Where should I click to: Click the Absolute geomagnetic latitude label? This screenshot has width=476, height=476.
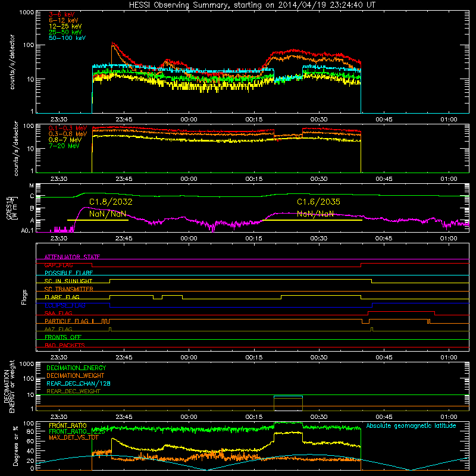click(411, 426)
